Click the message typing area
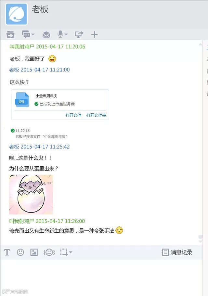Image resolution: width=208 pixels, height=296 pixels. point(101,277)
